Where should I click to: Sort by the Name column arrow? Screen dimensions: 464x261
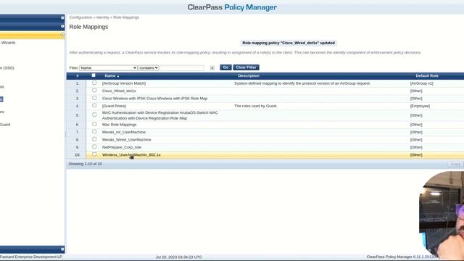click(x=118, y=76)
